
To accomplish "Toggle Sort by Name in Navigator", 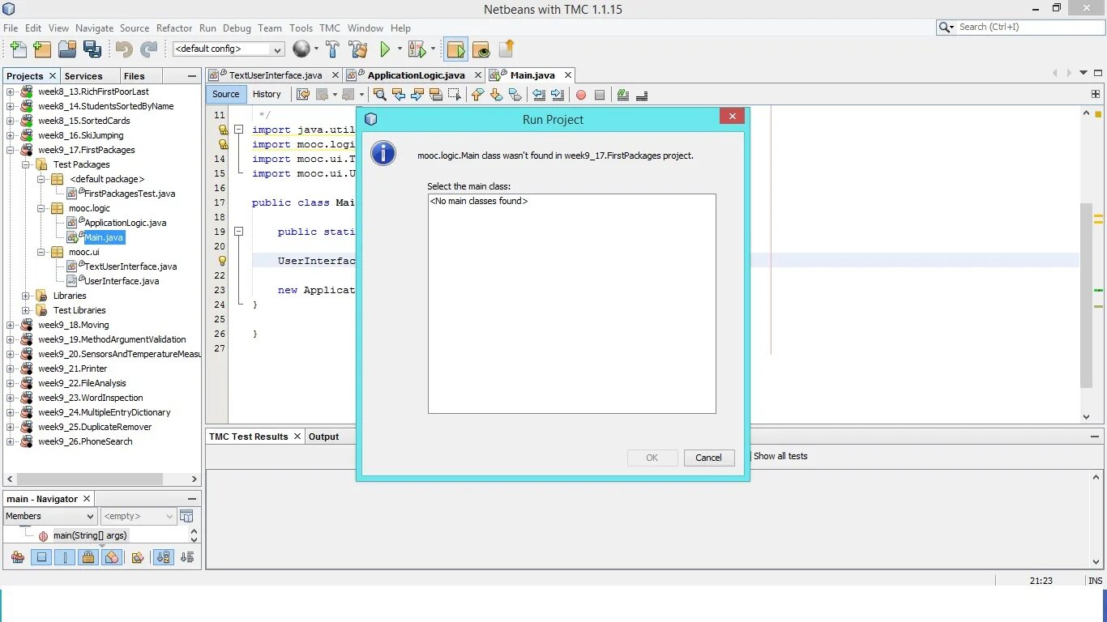I will click(163, 557).
